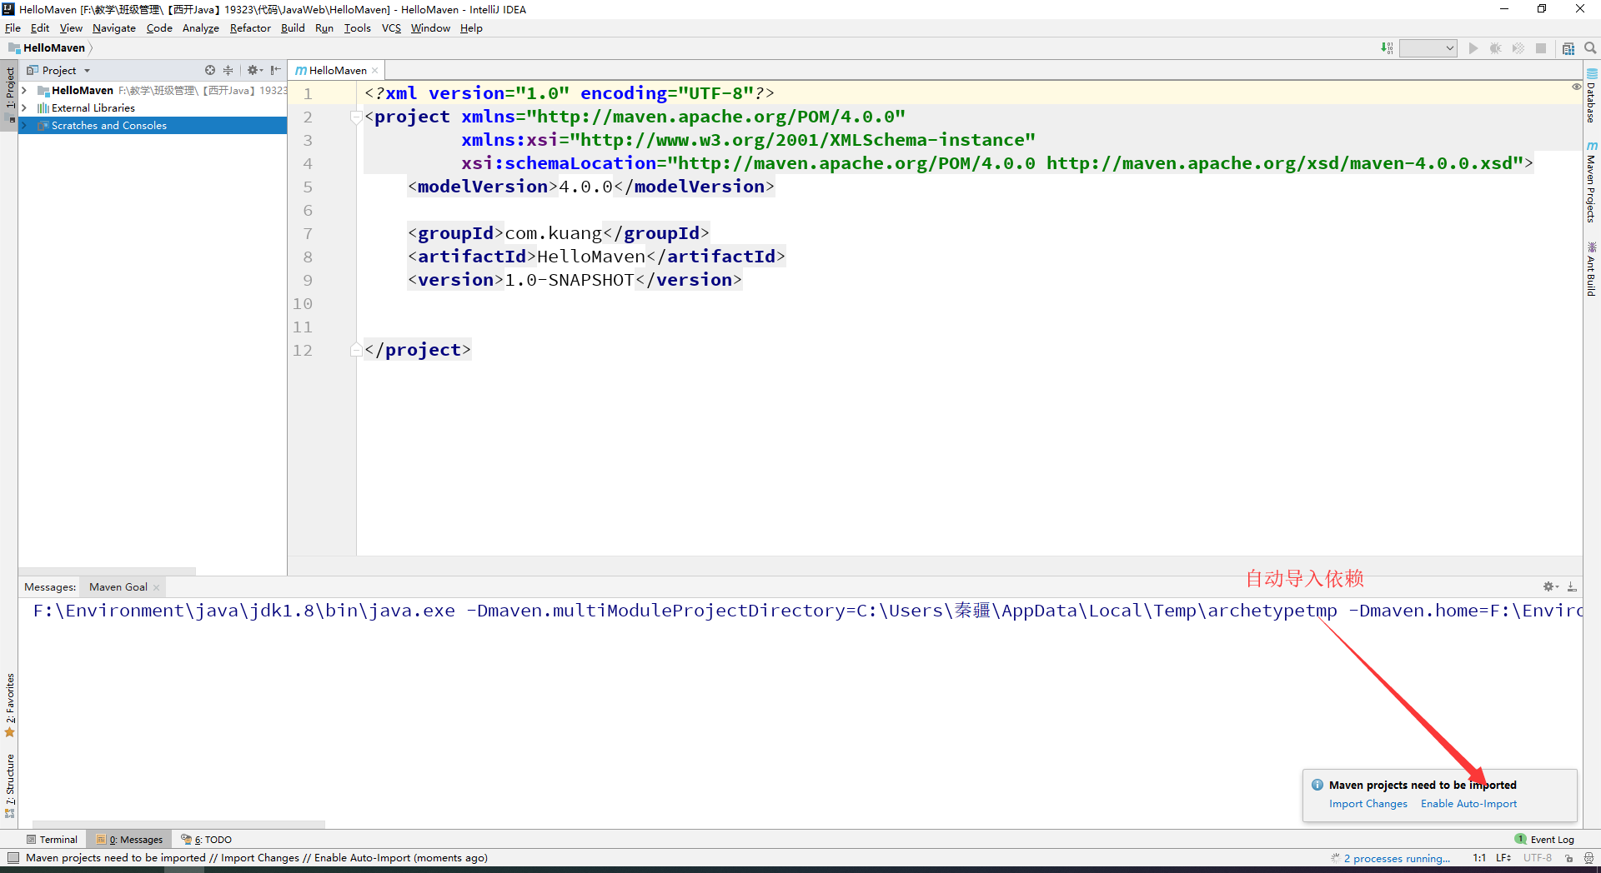
Task: Click the Import Changes link
Action: tap(1368, 803)
